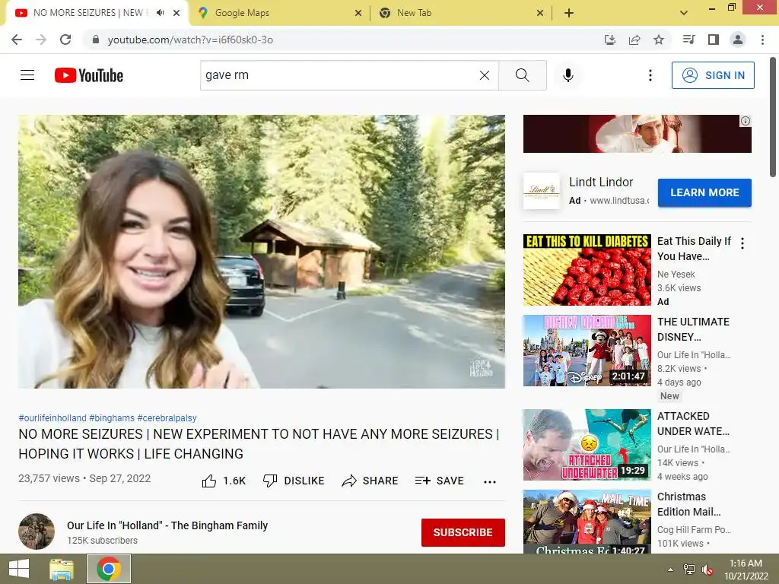The height and width of the screenshot is (584, 779).
Task: Close the Google Maps tab
Action: (x=358, y=13)
